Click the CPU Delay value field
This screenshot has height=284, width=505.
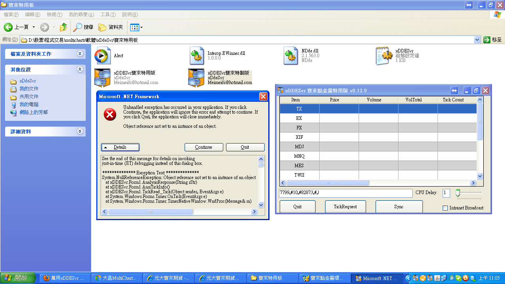coord(446,193)
